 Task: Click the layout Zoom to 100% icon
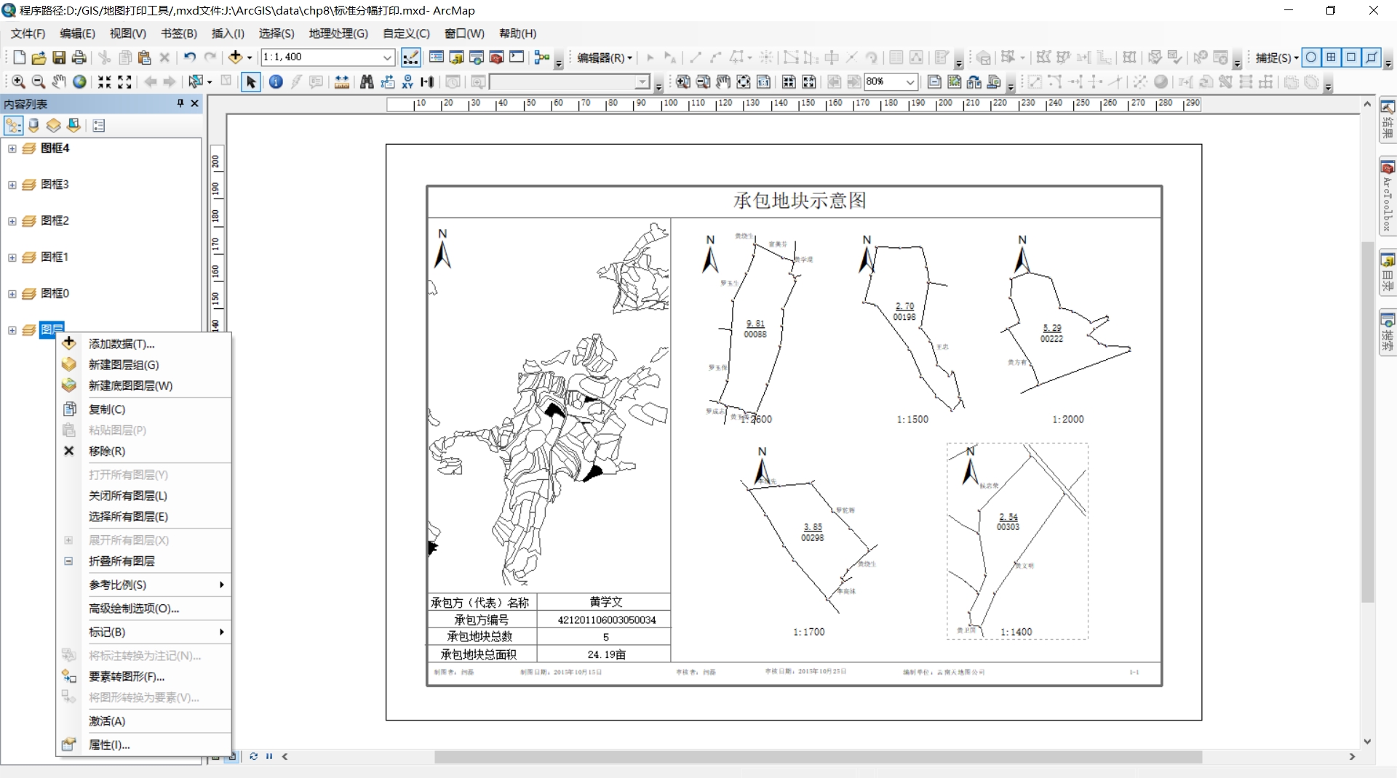click(763, 82)
